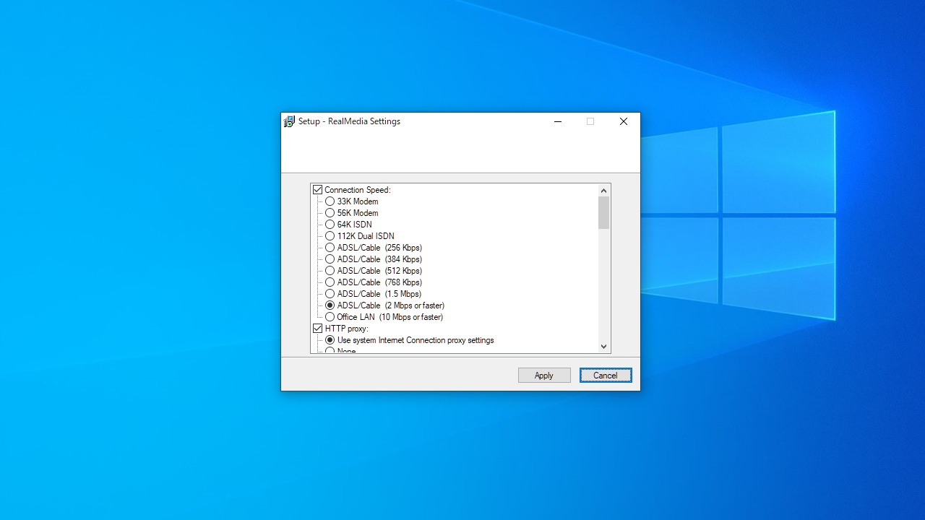The image size is (925, 520).
Task: Close the Setup - RealMedia Settings window
Action: click(x=624, y=121)
